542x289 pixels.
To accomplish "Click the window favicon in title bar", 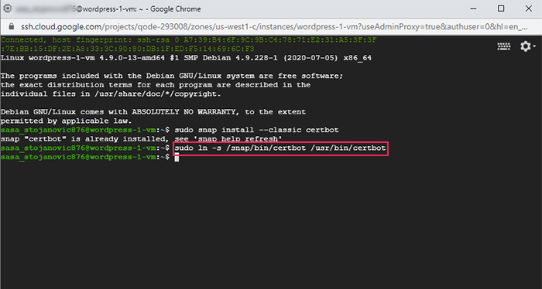I will point(7,8).
